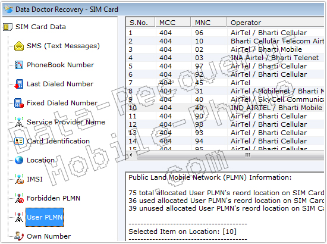
Task: Click the PhoneBook Number icon
Action: pyautogui.click(x=19, y=65)
